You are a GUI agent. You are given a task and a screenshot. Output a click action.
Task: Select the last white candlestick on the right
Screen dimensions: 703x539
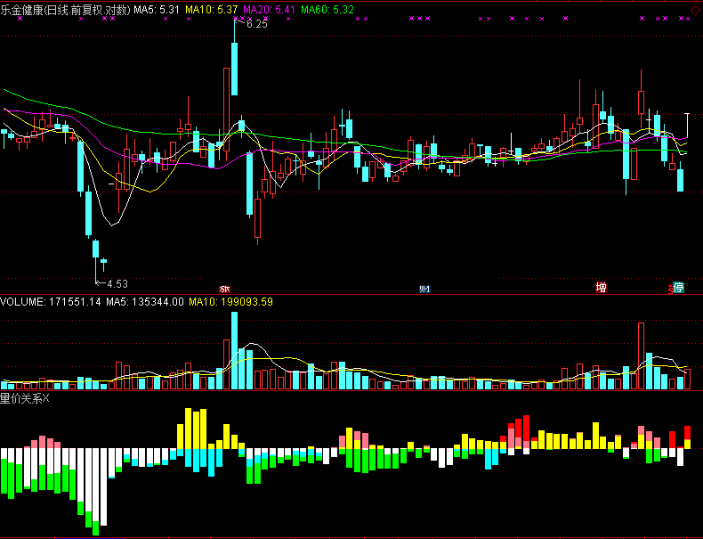coord(687,127)
